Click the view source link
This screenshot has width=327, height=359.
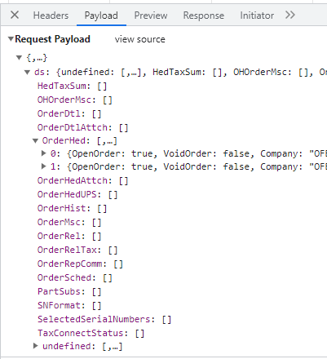point(139,39)
